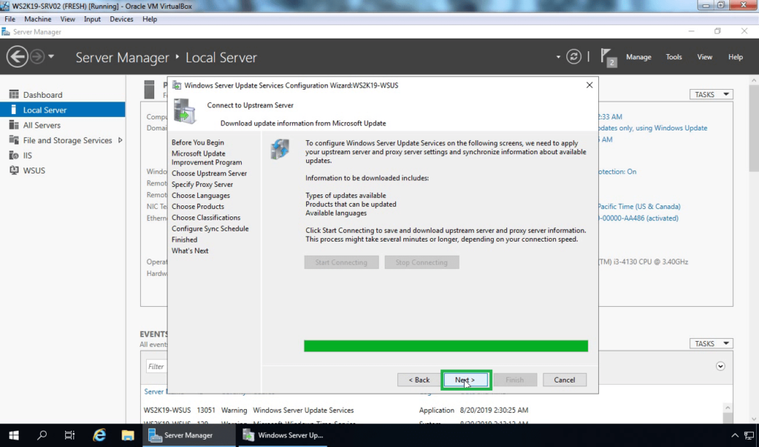Open the VirtualBox Machine menu

pyautogui.click(x=38, y=19)
